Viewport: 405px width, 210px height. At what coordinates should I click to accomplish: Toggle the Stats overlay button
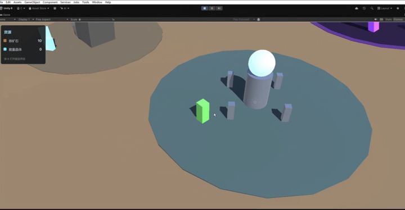tap(389, 19)
